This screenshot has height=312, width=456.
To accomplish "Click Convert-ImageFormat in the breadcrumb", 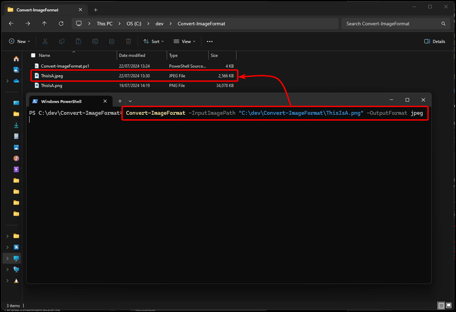I will [x=201, y=24].
